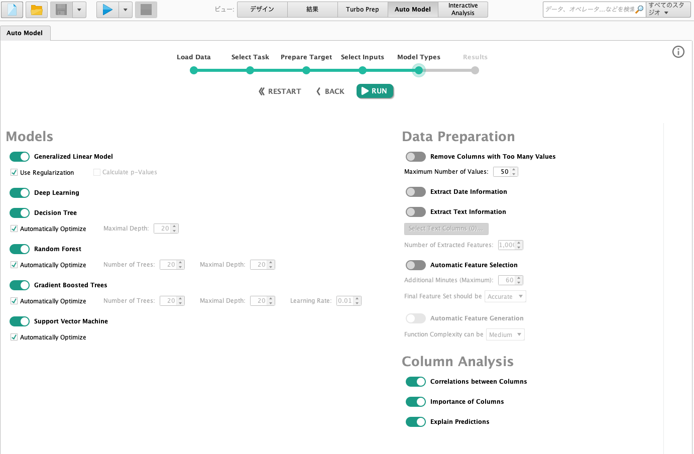Click the stop process square icon
Image resolution: width=694 pixels, height=454 pixels.
pyautogui.click(x=146, y=10)
